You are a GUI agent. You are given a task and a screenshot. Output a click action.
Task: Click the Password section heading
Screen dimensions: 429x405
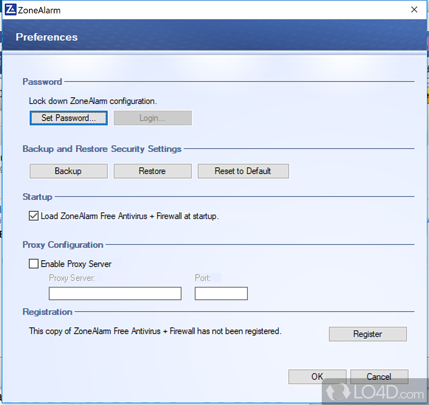[42, 82]
